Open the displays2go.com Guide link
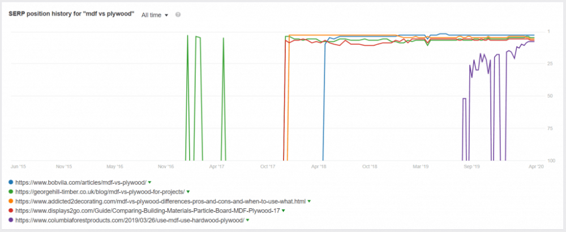 point(148,211)
